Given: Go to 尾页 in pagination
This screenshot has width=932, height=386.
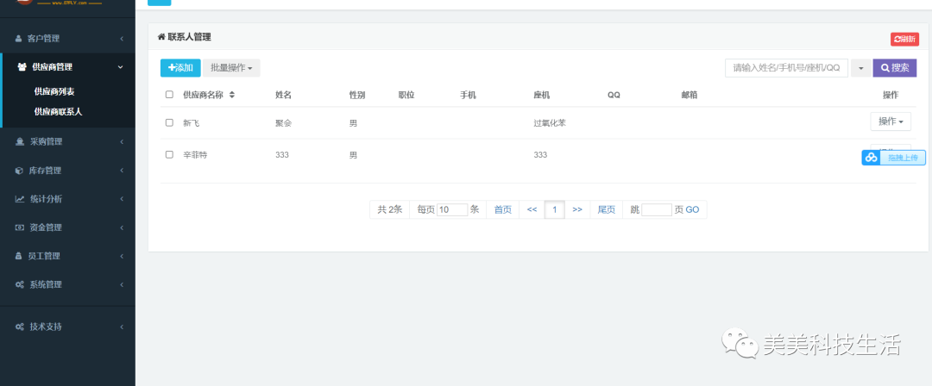Looking at the screenshot, I should [607, 209].
